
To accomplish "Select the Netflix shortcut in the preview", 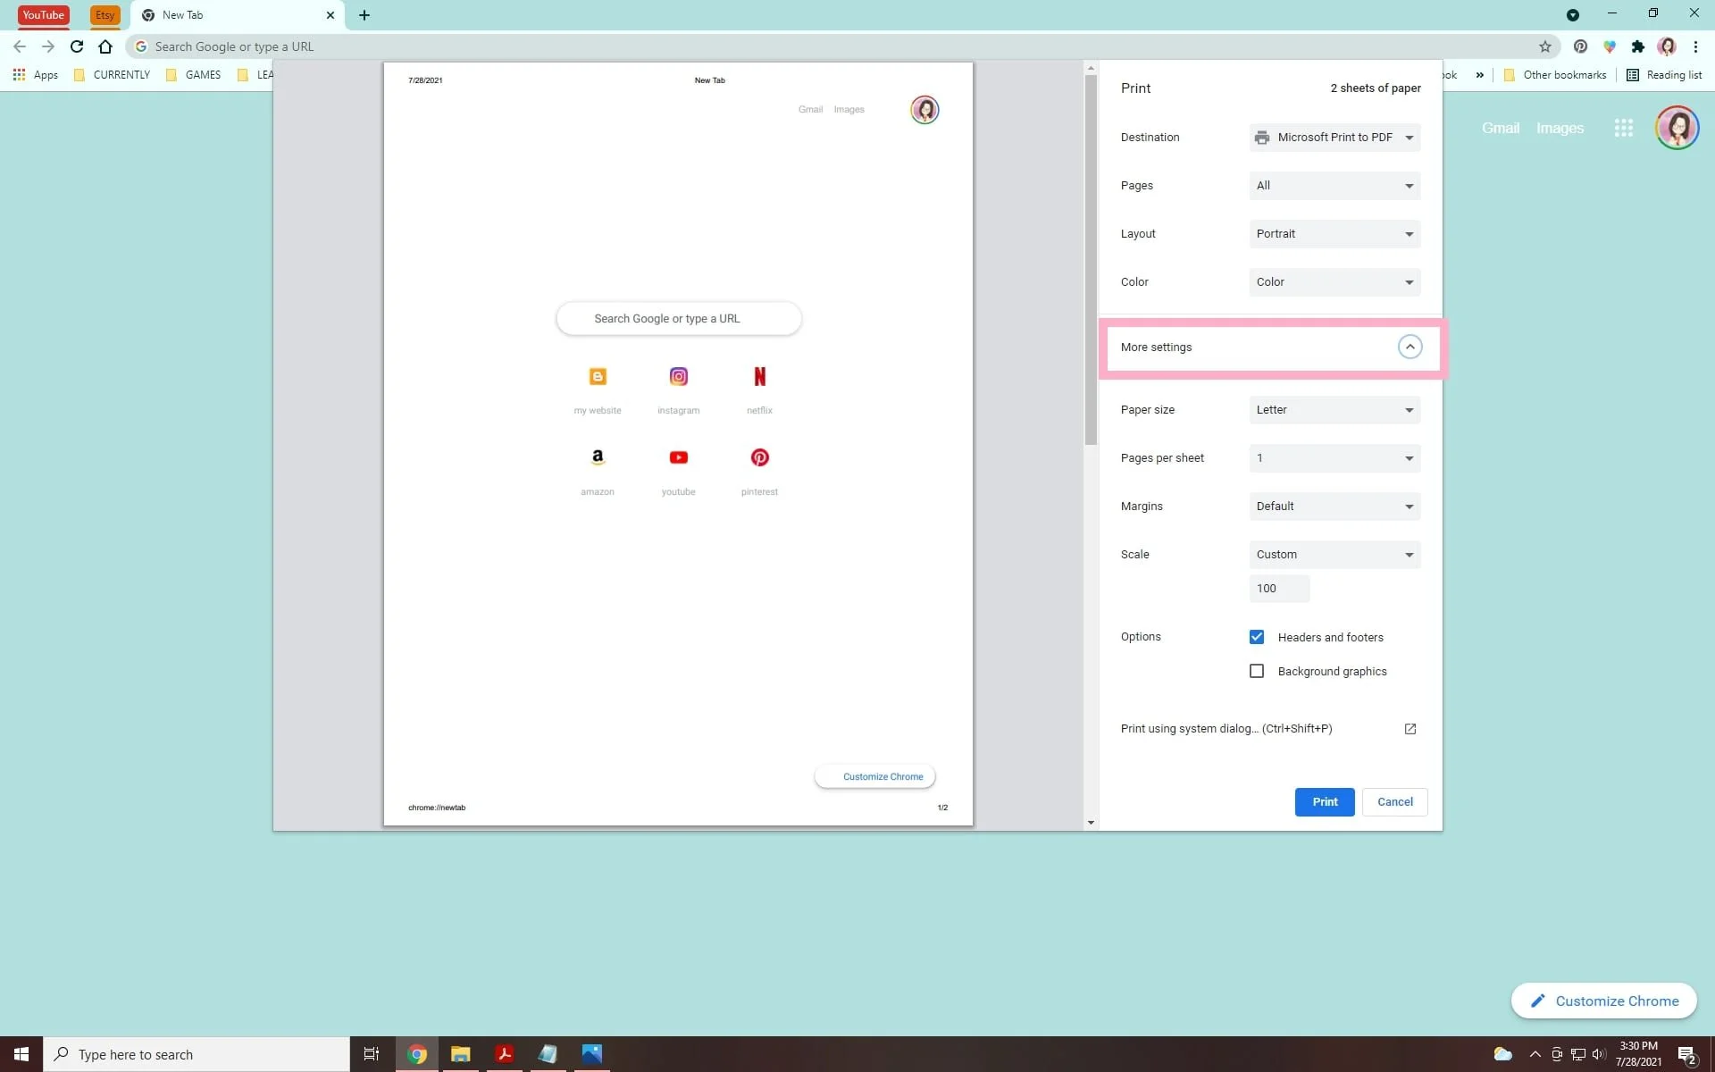I will [x=759, y=376].
